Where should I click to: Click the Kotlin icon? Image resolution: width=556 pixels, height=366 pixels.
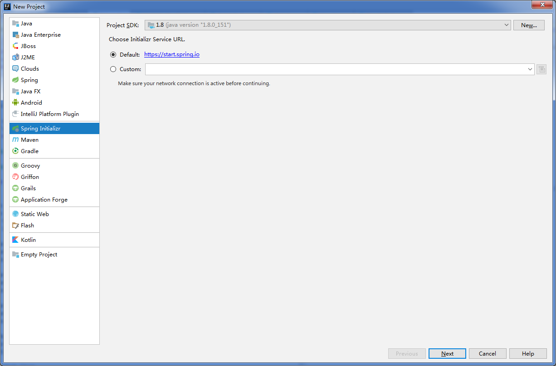pyautogui.click(x=15, y=240)
